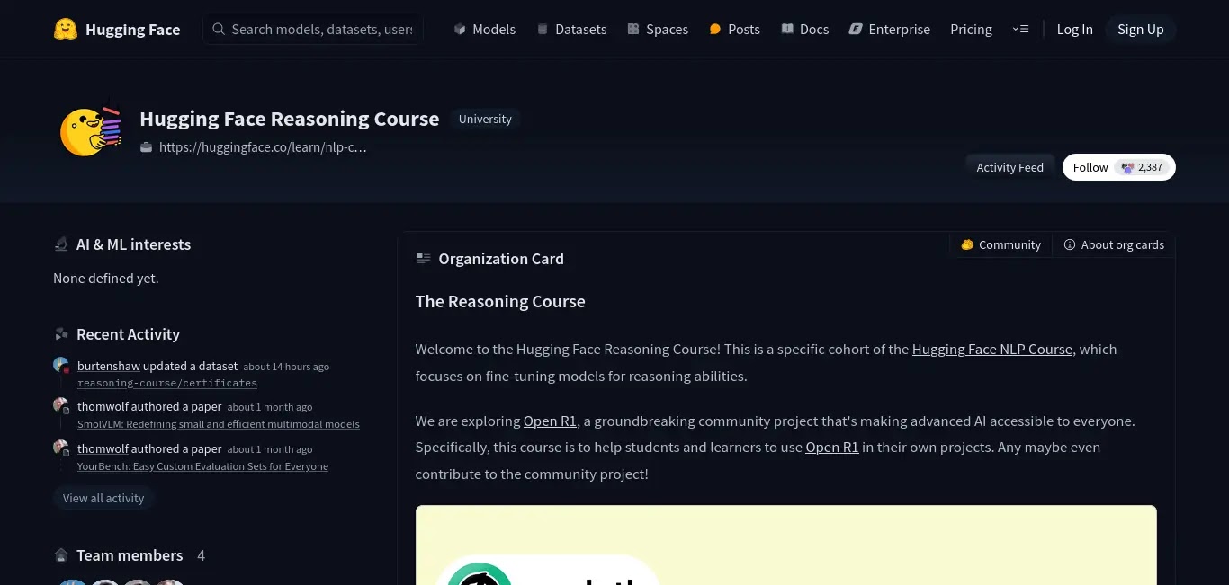The width and height of the screenshot is (1229, 585).
Task: Open Docs from the navbar
Action: tap(804, 29)
